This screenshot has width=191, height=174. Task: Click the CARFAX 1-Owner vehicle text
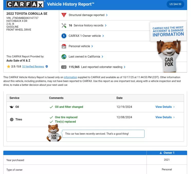point(85,36)
